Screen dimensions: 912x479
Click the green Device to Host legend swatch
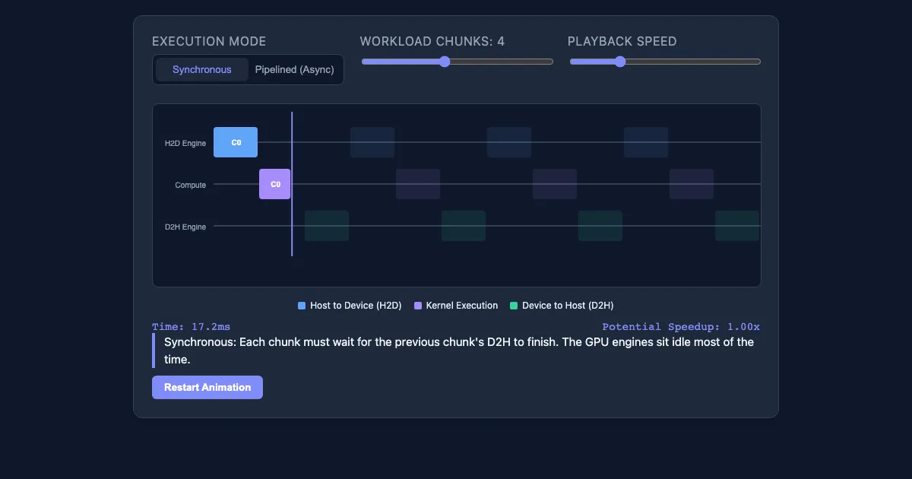514,306
